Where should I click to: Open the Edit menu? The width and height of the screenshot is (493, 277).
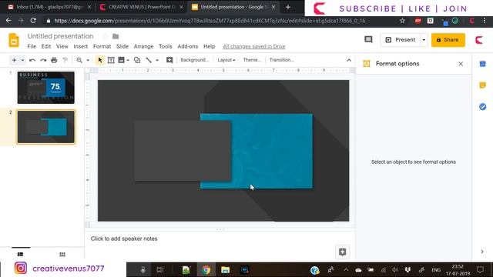tap(46, 46)
